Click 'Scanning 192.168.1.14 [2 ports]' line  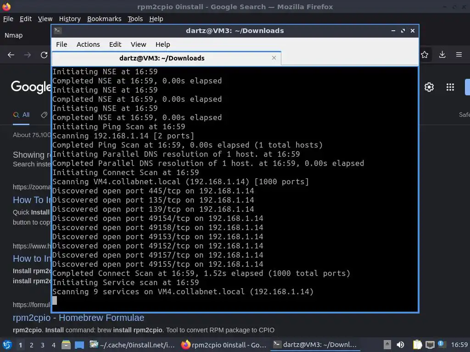pyautogui.click(x=123, y=136)
